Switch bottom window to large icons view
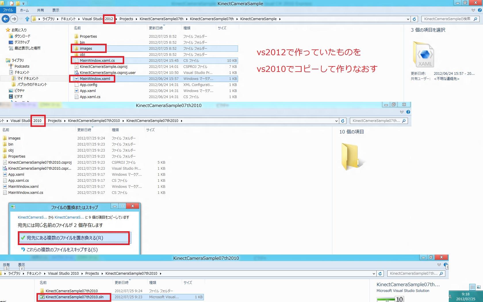The height and width of the screenshot is (302, 483). click(x=479, y=287)
